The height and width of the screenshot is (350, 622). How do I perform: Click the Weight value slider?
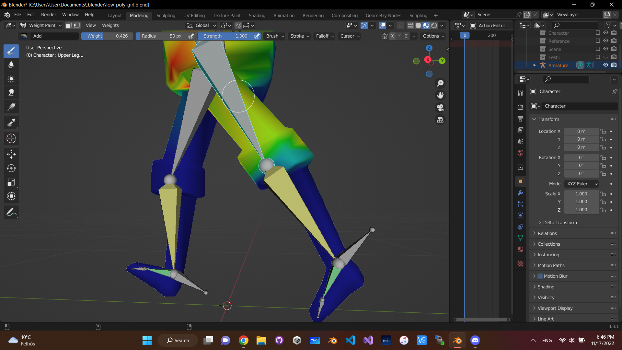(x=107, y=36)
